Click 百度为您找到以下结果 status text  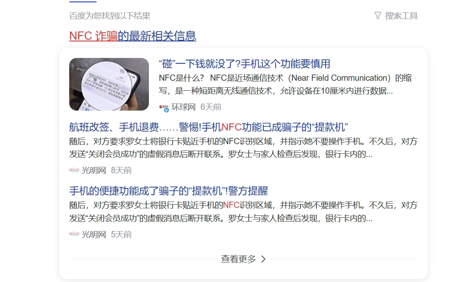click(110, 16)
